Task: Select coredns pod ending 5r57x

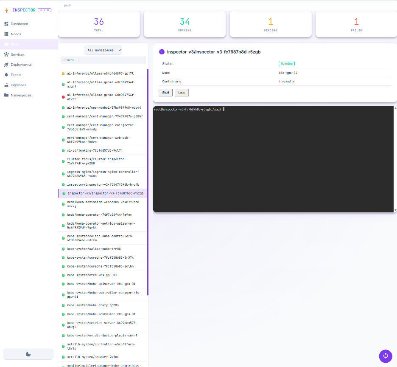Action: [103, 257]
